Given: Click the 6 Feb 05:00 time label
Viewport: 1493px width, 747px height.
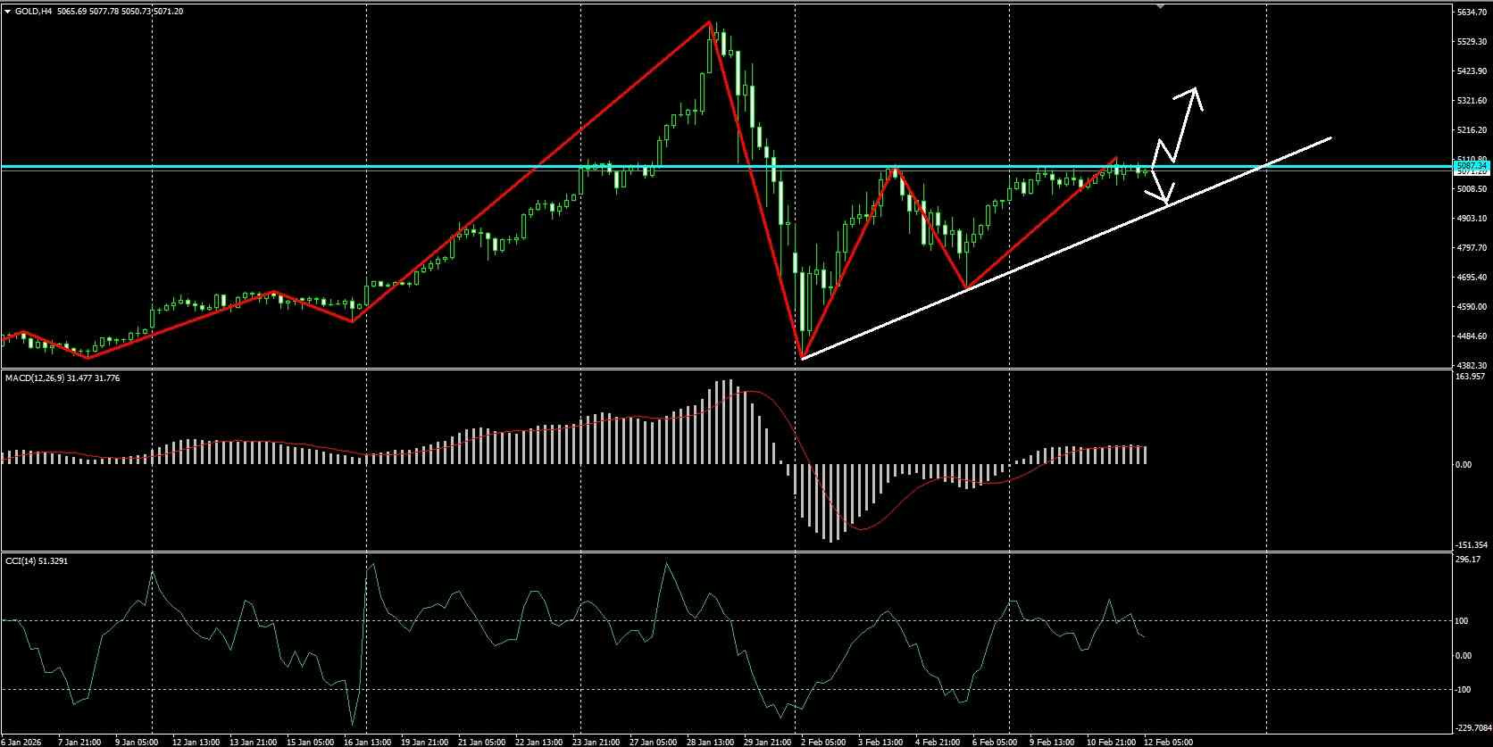Looking at the screenshot, I should (x=994, y=742).
